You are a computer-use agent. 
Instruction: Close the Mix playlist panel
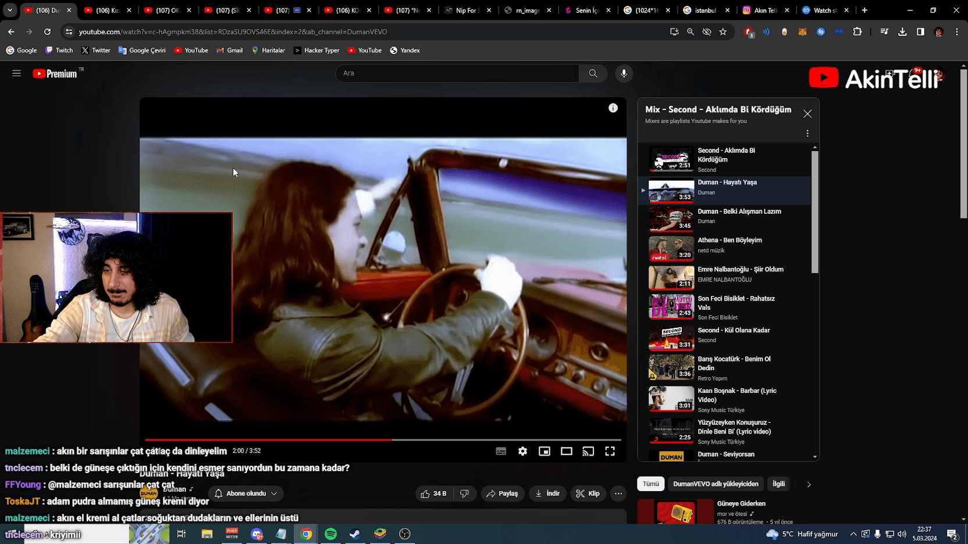click(807, 114)
